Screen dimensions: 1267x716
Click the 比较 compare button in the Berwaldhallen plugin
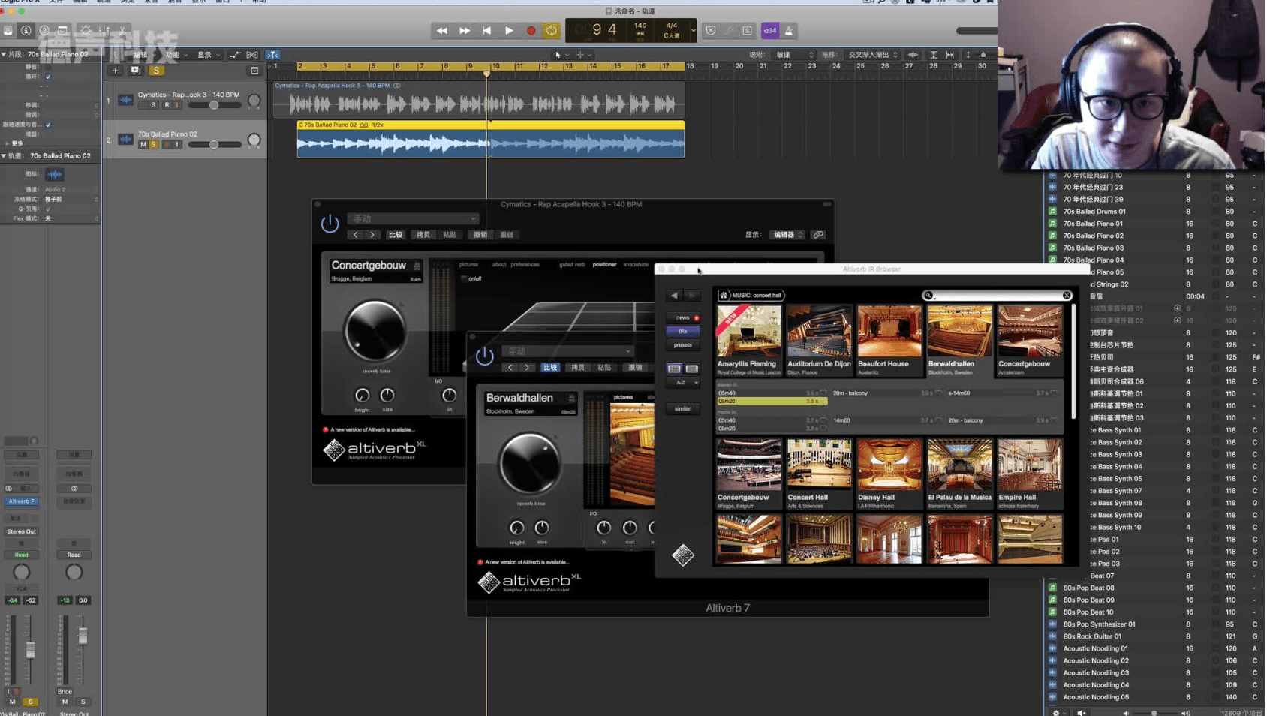550,368
